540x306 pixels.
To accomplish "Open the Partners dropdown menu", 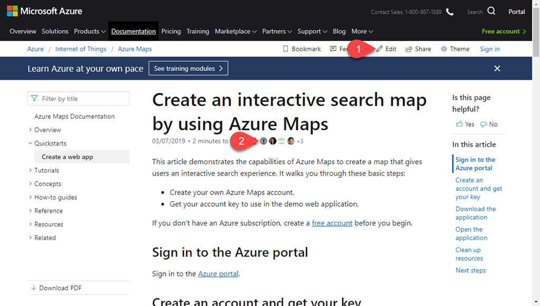I will [x=277, y=31].
